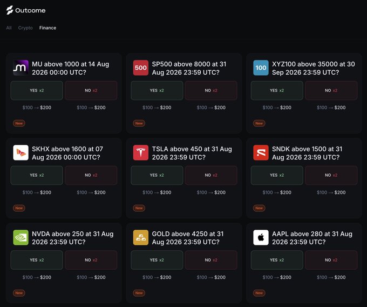The image size is (367, 307).
Task: Open the TSLA above 450 market title
Action: click(192, 153)
